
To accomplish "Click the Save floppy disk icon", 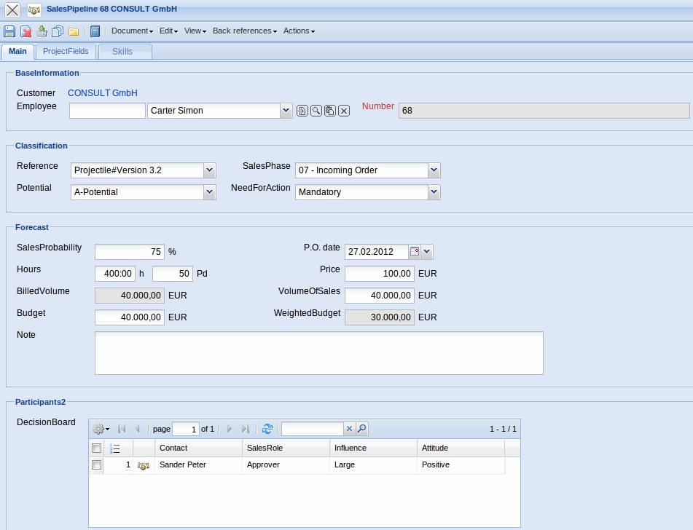I will tap(9, 31).
